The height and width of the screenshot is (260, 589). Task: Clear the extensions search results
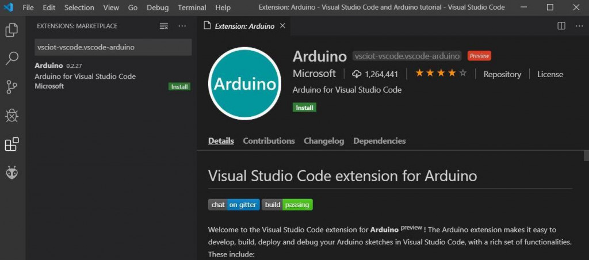164,26
